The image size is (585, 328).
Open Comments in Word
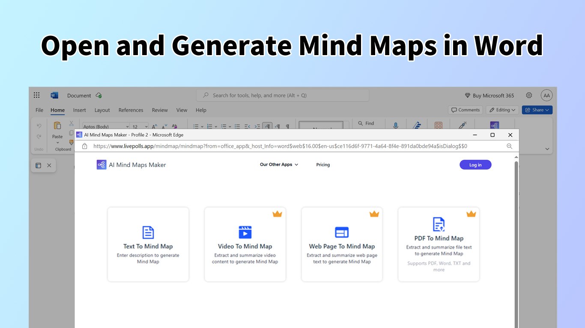point(466,110)
